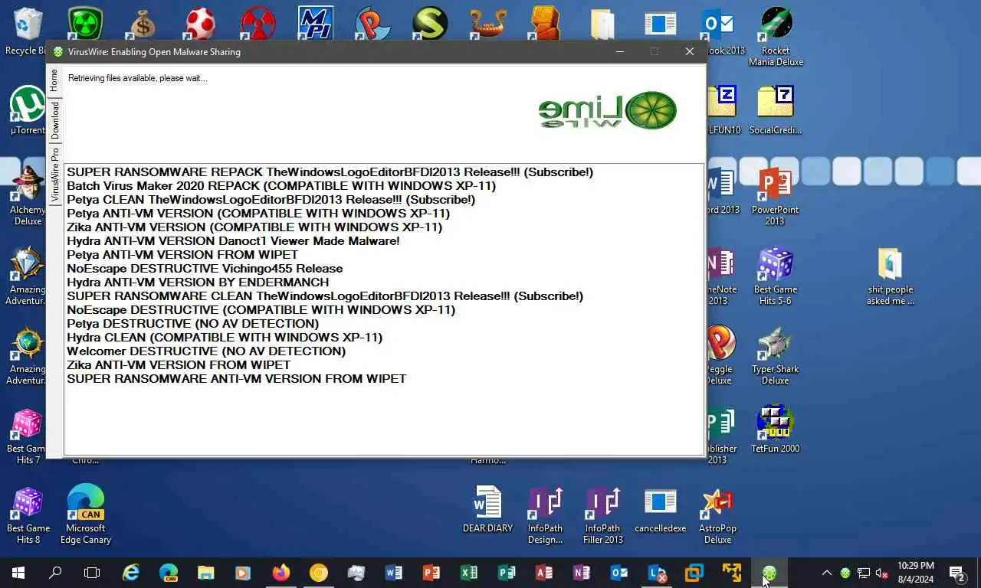Open the DEAR DIARY document icon
This screenshot has height=588, width=981.
pos(487,510)
